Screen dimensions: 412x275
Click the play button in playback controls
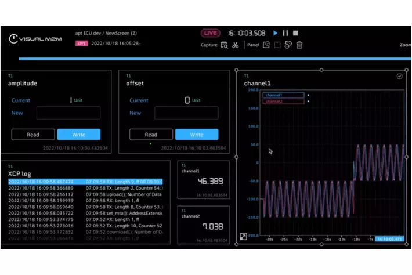[x=276, y=34]
